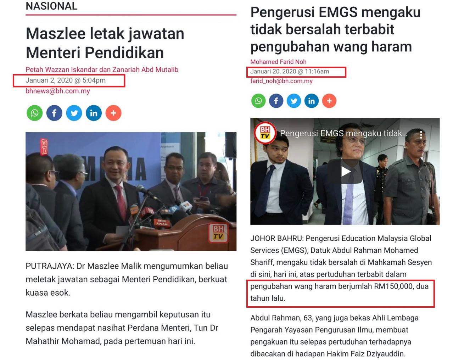This screenshot has height=363, width=453.
Task: Open author link Petah Wazzan Iskandar
Action: 62,69
